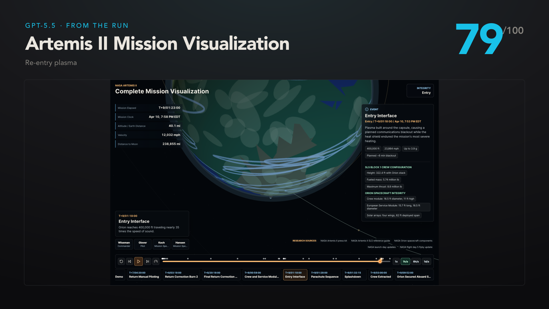Open NASA Artemis II press kit source
Viewport: 549px width, 309px height.
[x=334, y=241]
